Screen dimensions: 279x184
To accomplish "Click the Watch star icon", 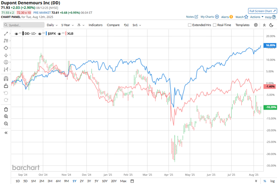I will pos(246,17).
